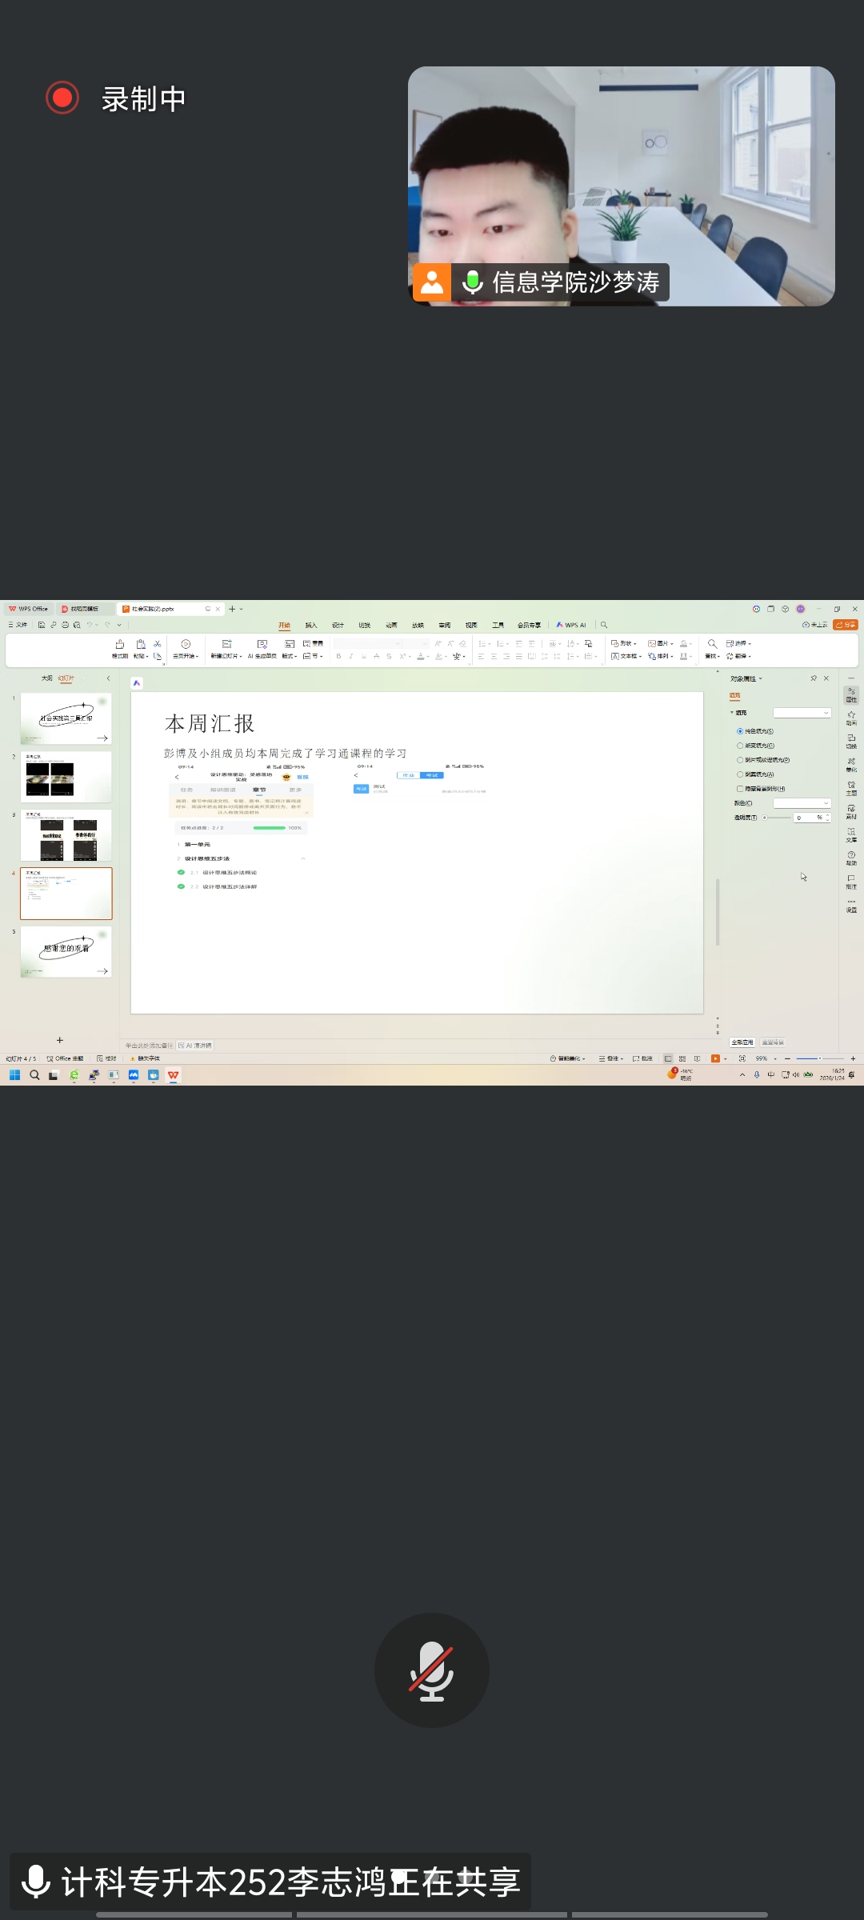
Task: Open the animation side panel icon
Action: pyautogui.click(x=851, y=717)
